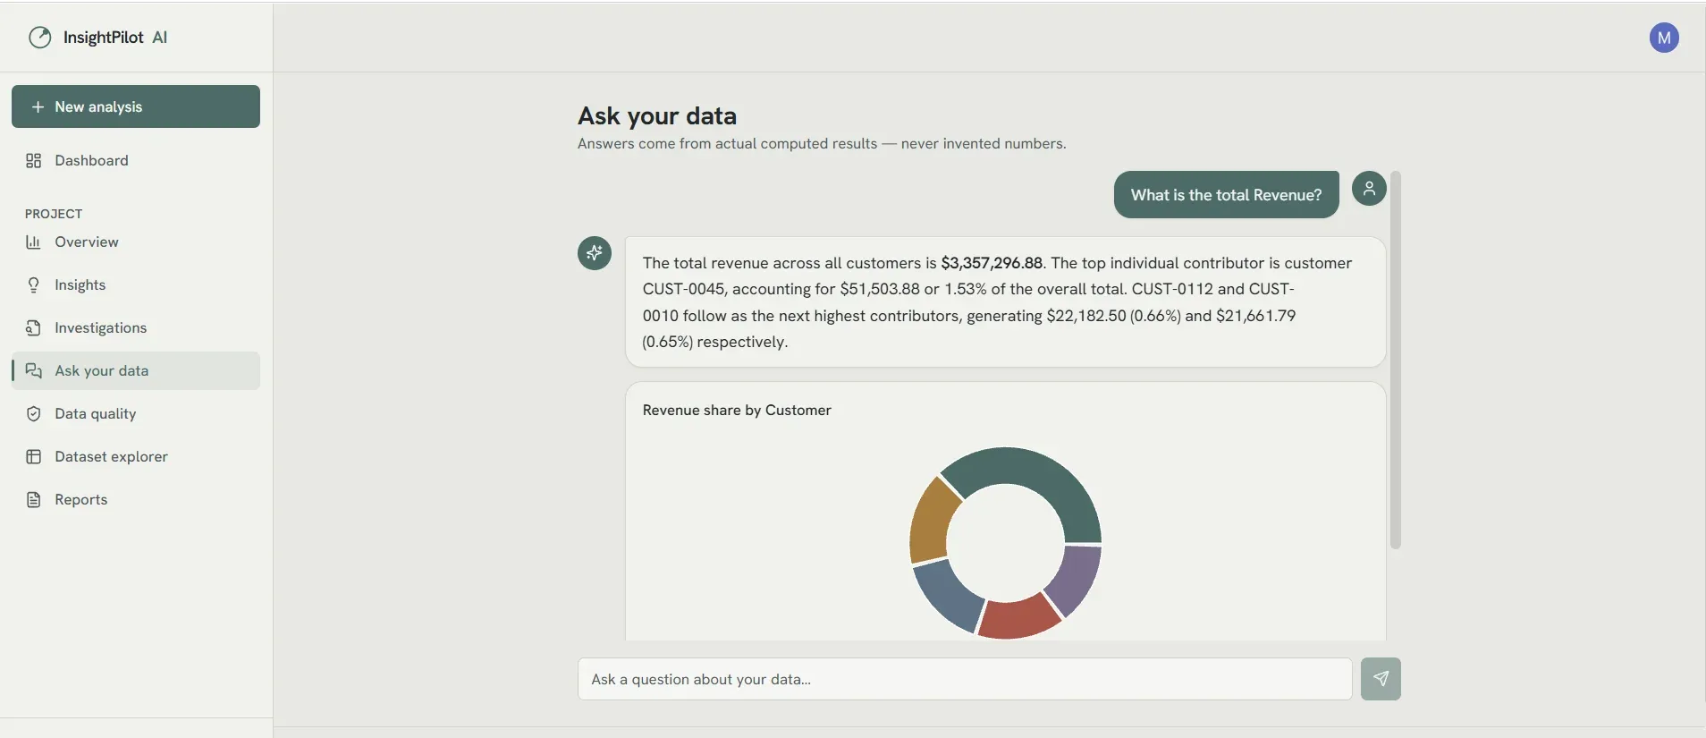1706x738 pixels.
Task: Click the InsightPilot logo icon
Action: [x=40, y=38]
